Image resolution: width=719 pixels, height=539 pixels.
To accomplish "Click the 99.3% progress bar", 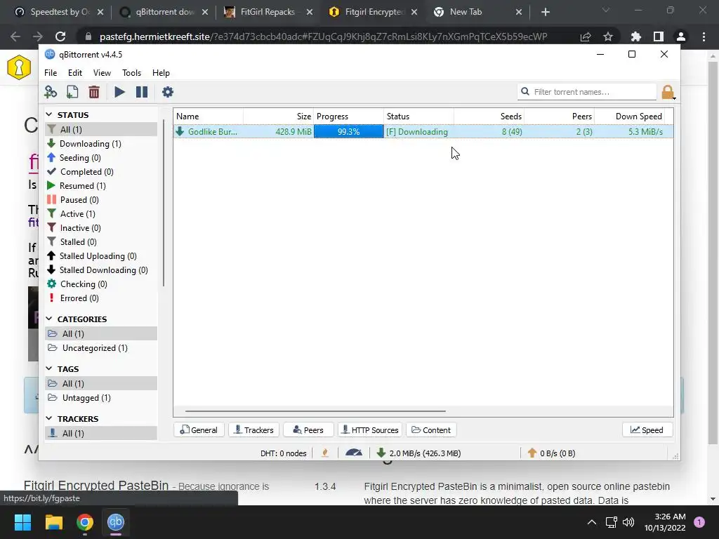I will 348,131.
